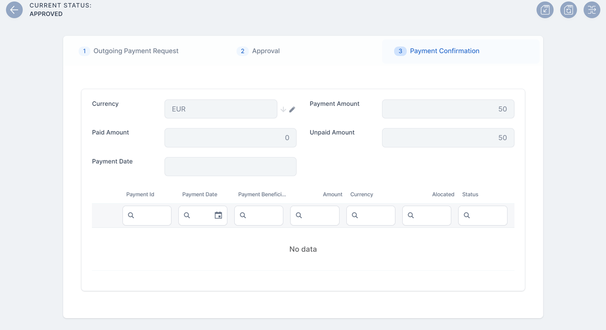Click the search icon in Payment Id filter
Screen dimensions: 606x330
click(131, 215)
